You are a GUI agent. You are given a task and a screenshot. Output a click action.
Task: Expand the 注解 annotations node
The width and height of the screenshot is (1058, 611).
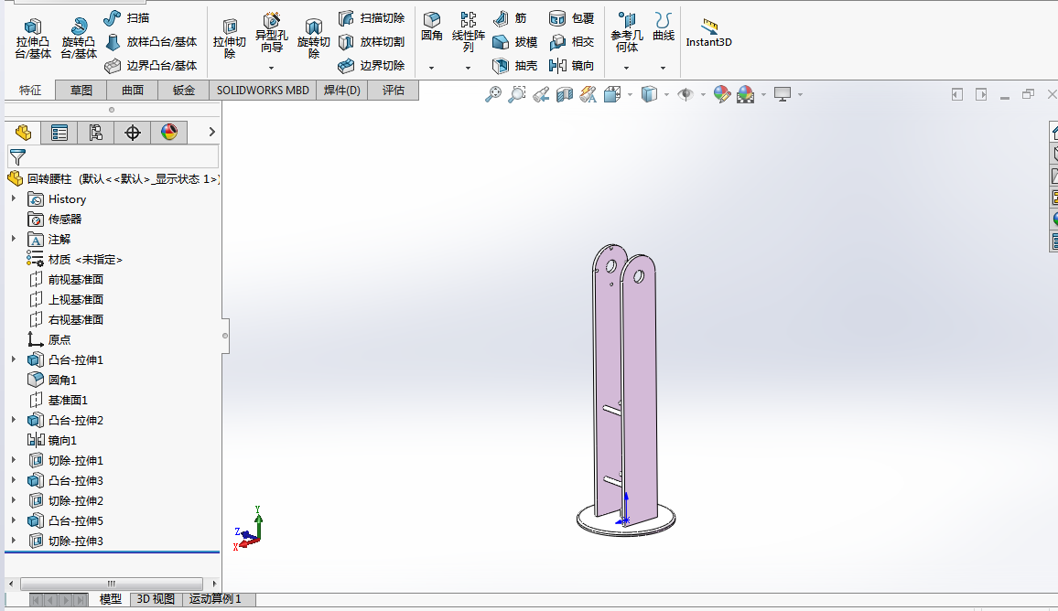click(x=14, y=239)
